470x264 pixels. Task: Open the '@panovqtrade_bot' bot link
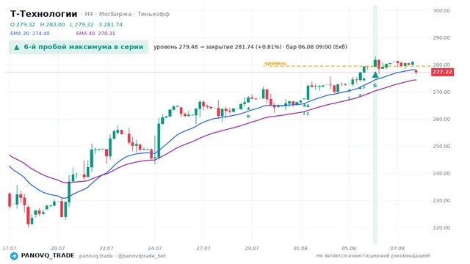click(x=142, y=256)
